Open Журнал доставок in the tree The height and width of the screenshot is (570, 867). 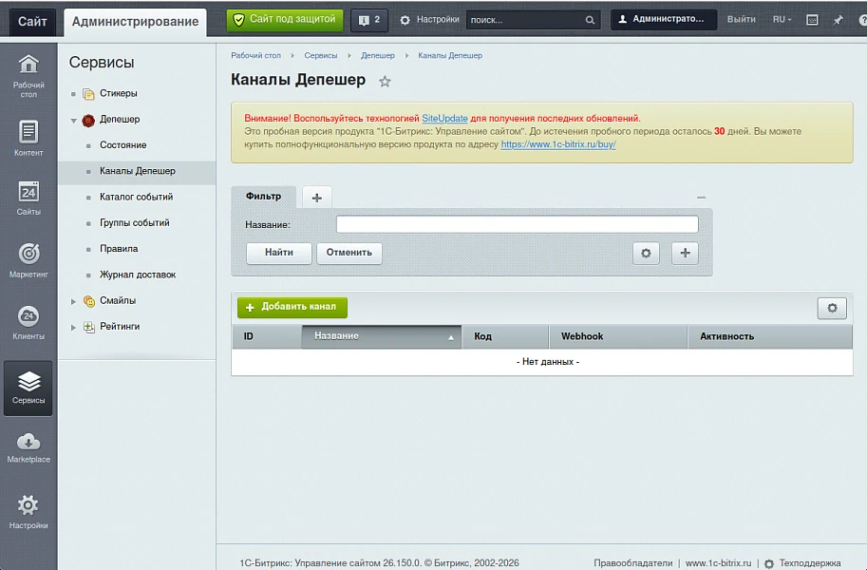pos(138,275)
